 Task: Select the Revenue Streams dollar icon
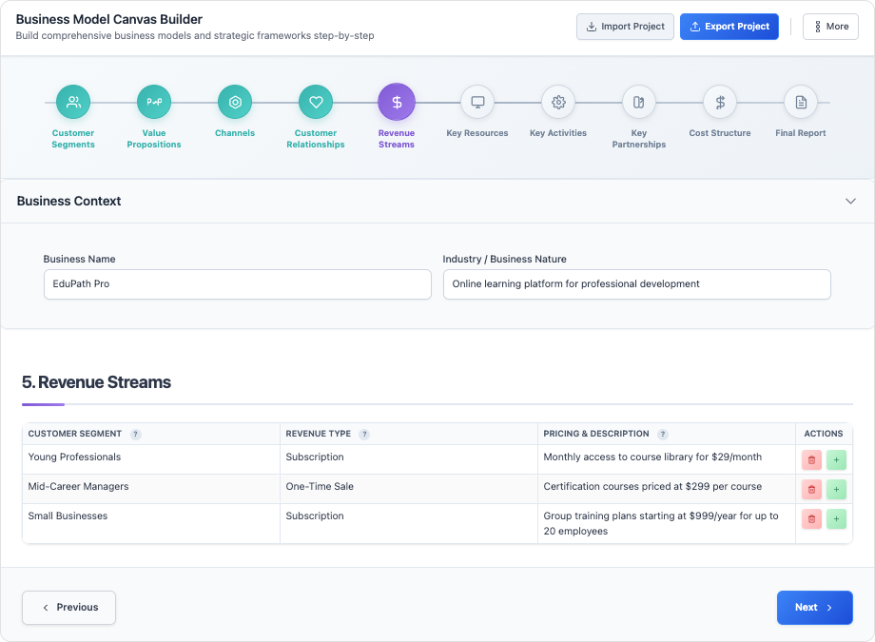pyautogui.click(x=397, y=102)
